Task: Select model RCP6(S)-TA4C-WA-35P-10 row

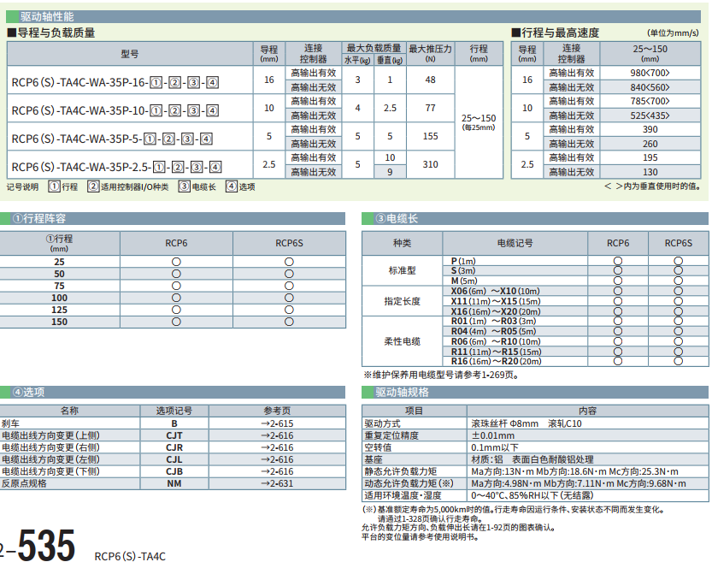Action: (115, 110)
